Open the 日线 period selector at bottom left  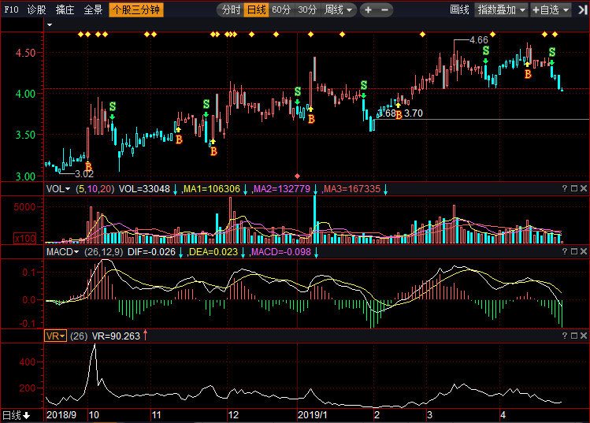(x=17, y=415)
